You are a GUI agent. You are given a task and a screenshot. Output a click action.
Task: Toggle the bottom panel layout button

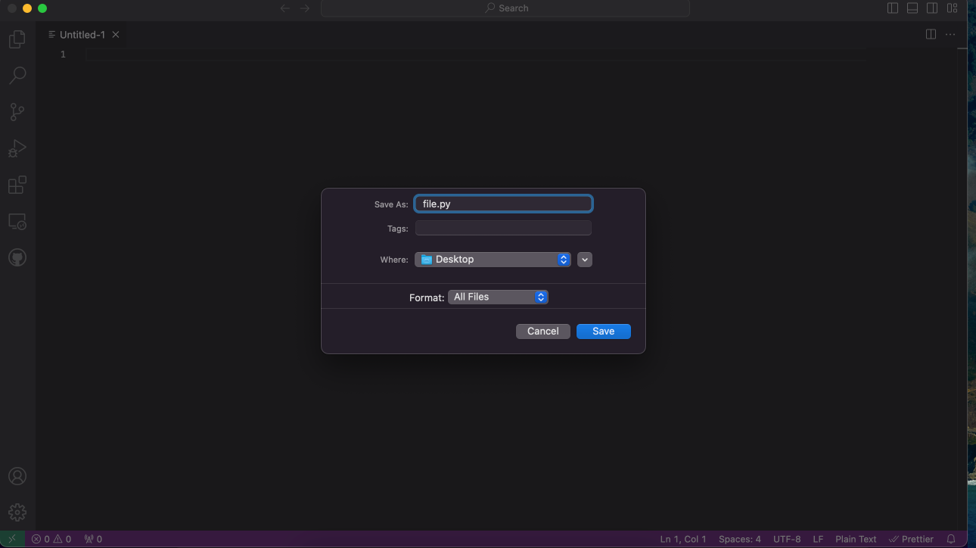pyautogui.click(x=912, y=8)
